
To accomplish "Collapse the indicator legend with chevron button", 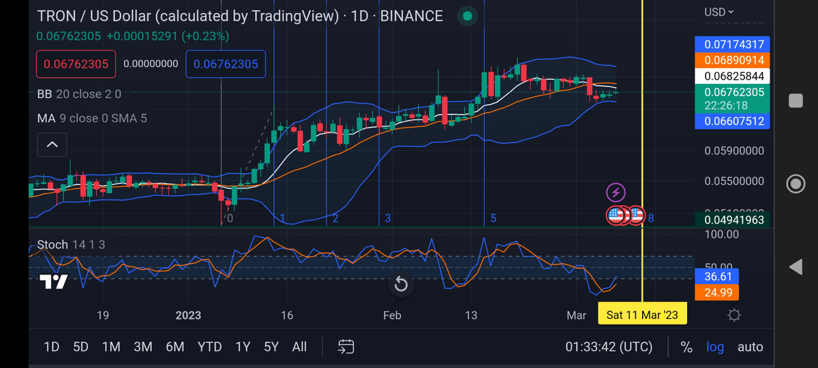I will click(52, 144).
